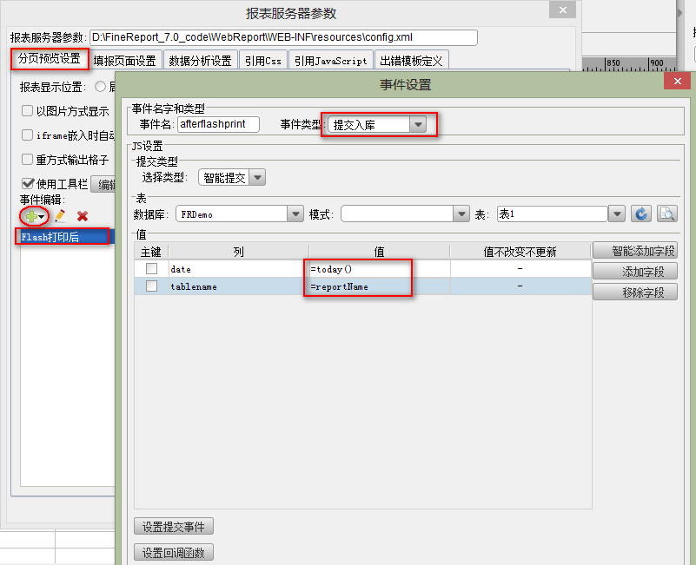Image resolution: width=696 pixels, height=565 pixels.
Task: Click the red delete event icon
Action: point(83,216)
